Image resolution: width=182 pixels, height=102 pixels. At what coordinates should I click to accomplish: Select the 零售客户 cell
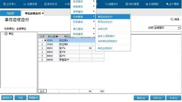click(x=69, y=60)
